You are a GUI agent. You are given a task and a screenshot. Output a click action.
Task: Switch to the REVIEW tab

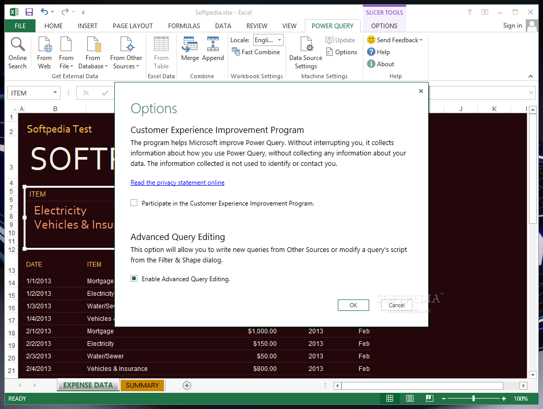[x=256, y=26]
